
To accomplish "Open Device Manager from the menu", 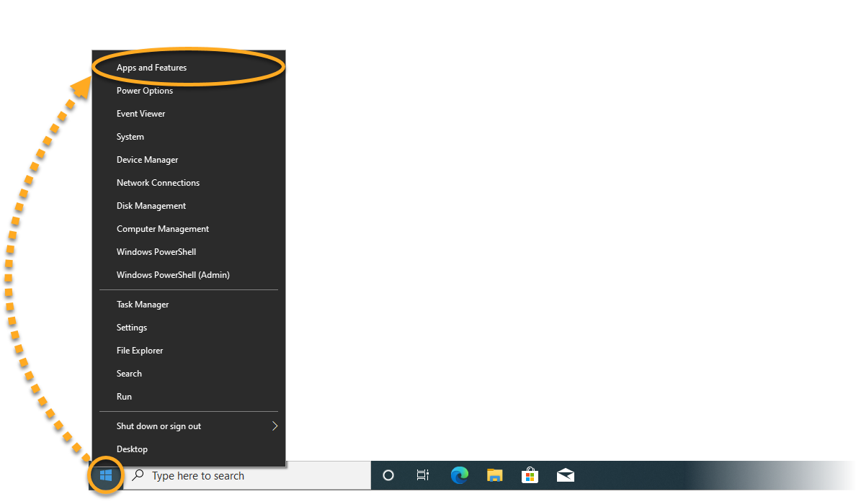I will [x=148, y=160].
